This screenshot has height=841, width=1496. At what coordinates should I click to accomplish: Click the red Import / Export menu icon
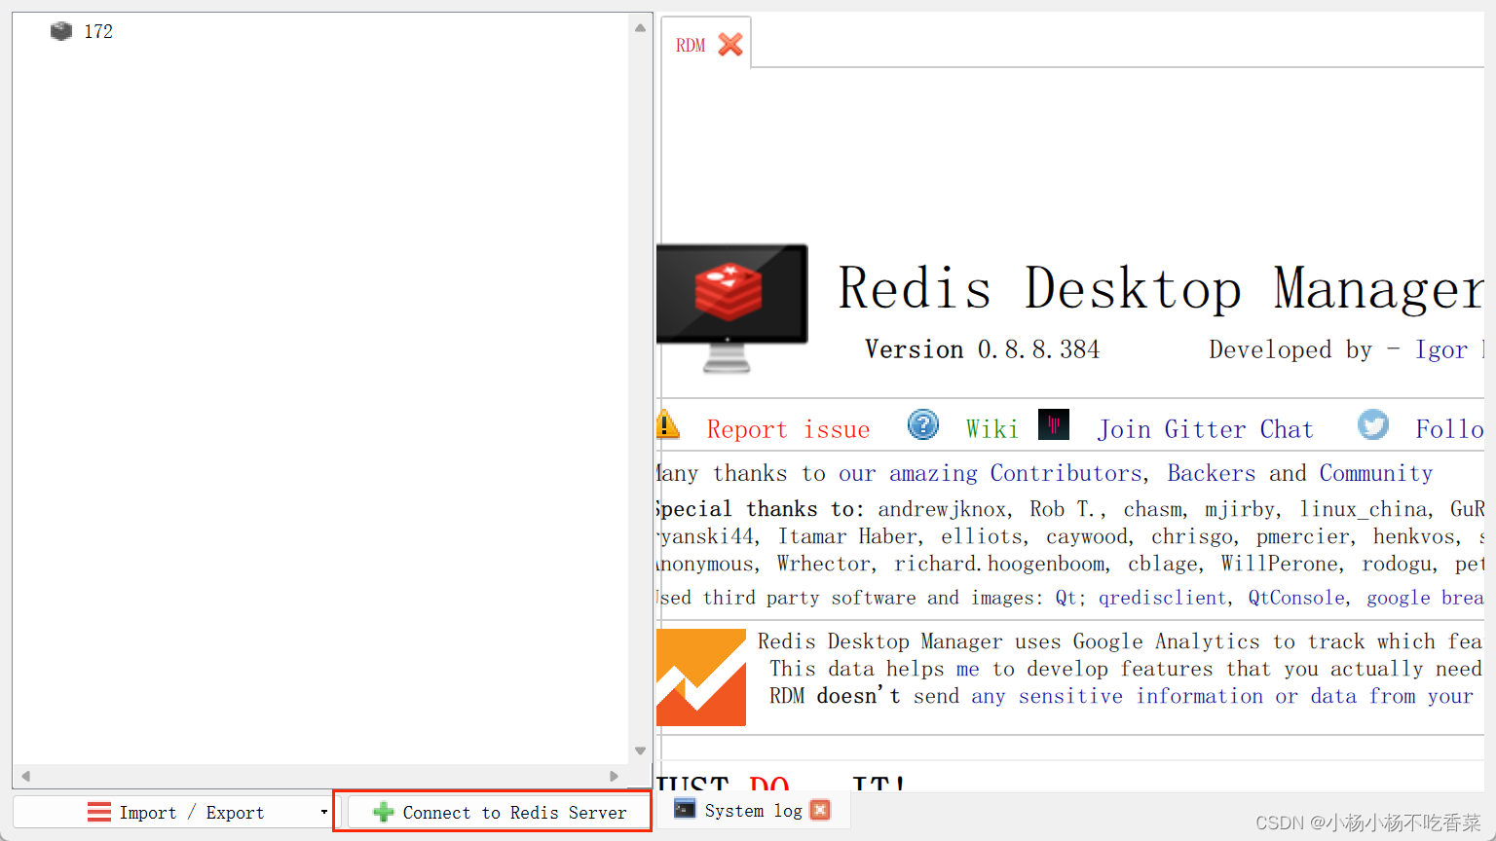[x=99, y=812]
